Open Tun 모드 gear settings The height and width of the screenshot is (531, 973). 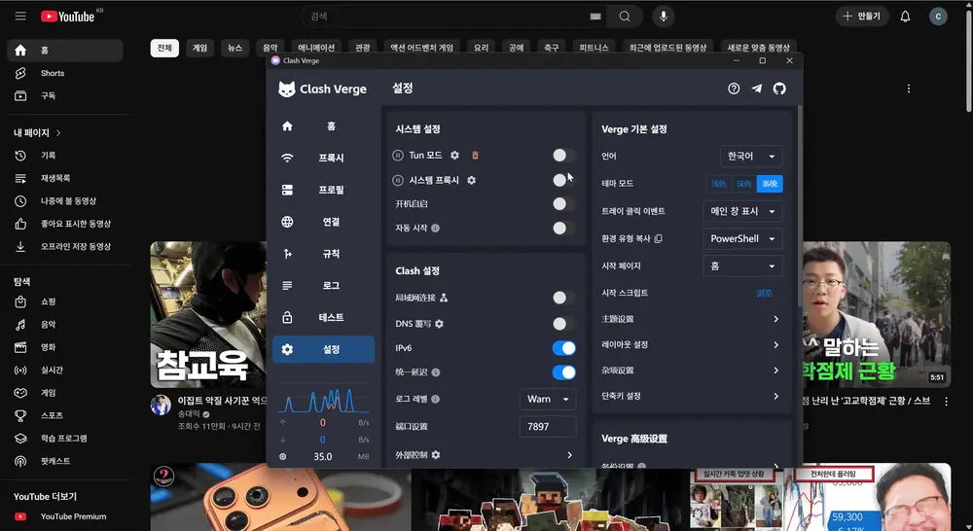pos(454,155)
